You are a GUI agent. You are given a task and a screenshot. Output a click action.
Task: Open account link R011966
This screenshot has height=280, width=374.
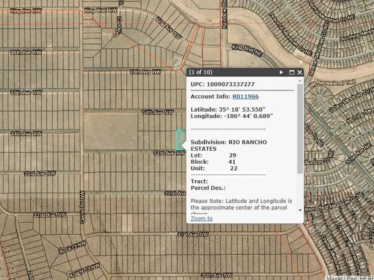(x=245, y=97)
